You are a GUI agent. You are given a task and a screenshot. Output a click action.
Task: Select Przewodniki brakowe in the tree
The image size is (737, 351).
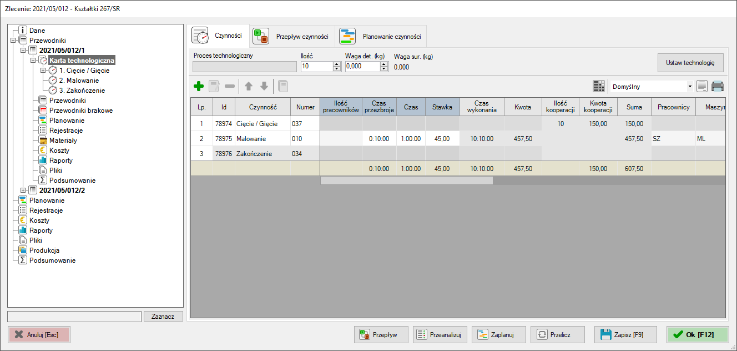tap(81, 111)
